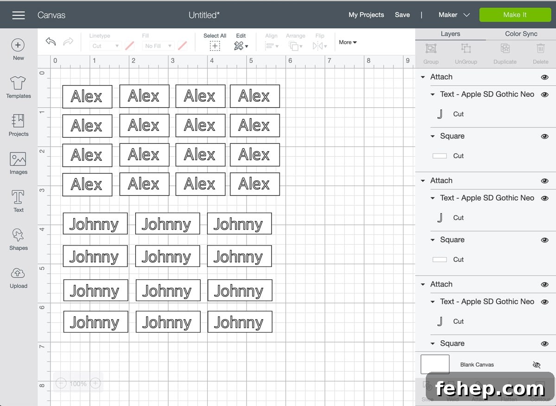
Task: Click the first Square layer's white swatch
Action: point(439,156)
